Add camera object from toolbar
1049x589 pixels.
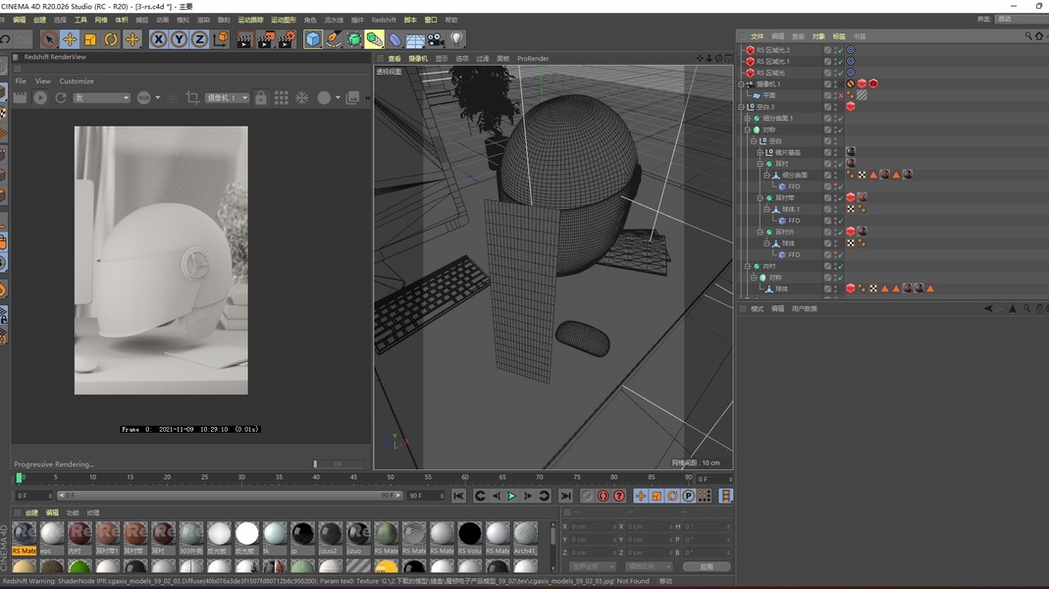437,39
